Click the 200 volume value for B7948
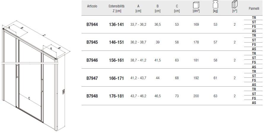Screen dimensions: 264x133 (196, 96)
